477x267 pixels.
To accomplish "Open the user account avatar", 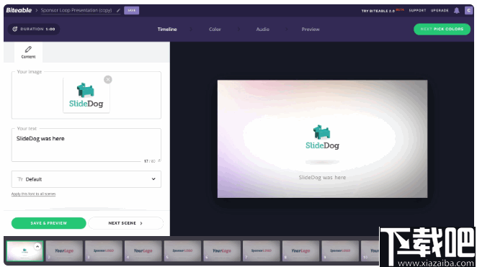I will (x=468, y=10).
